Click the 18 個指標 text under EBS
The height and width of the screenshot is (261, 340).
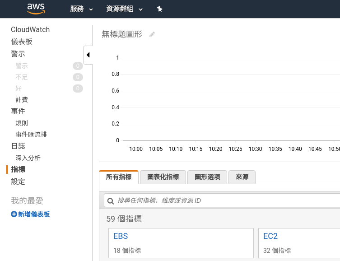click(127, 250)
